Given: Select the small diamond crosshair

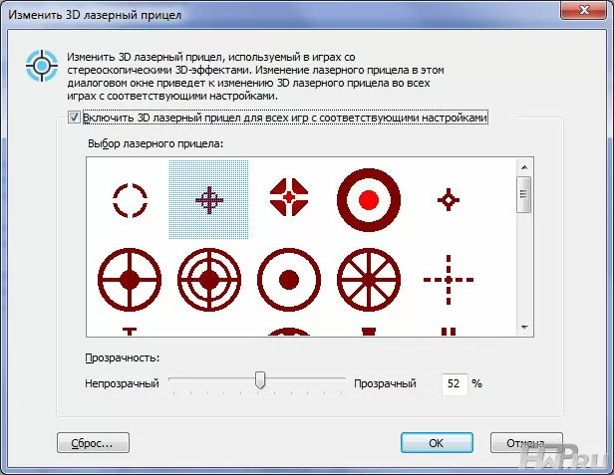Looking at the screenshot, I should pyautogui.click(x=449, y=200).
